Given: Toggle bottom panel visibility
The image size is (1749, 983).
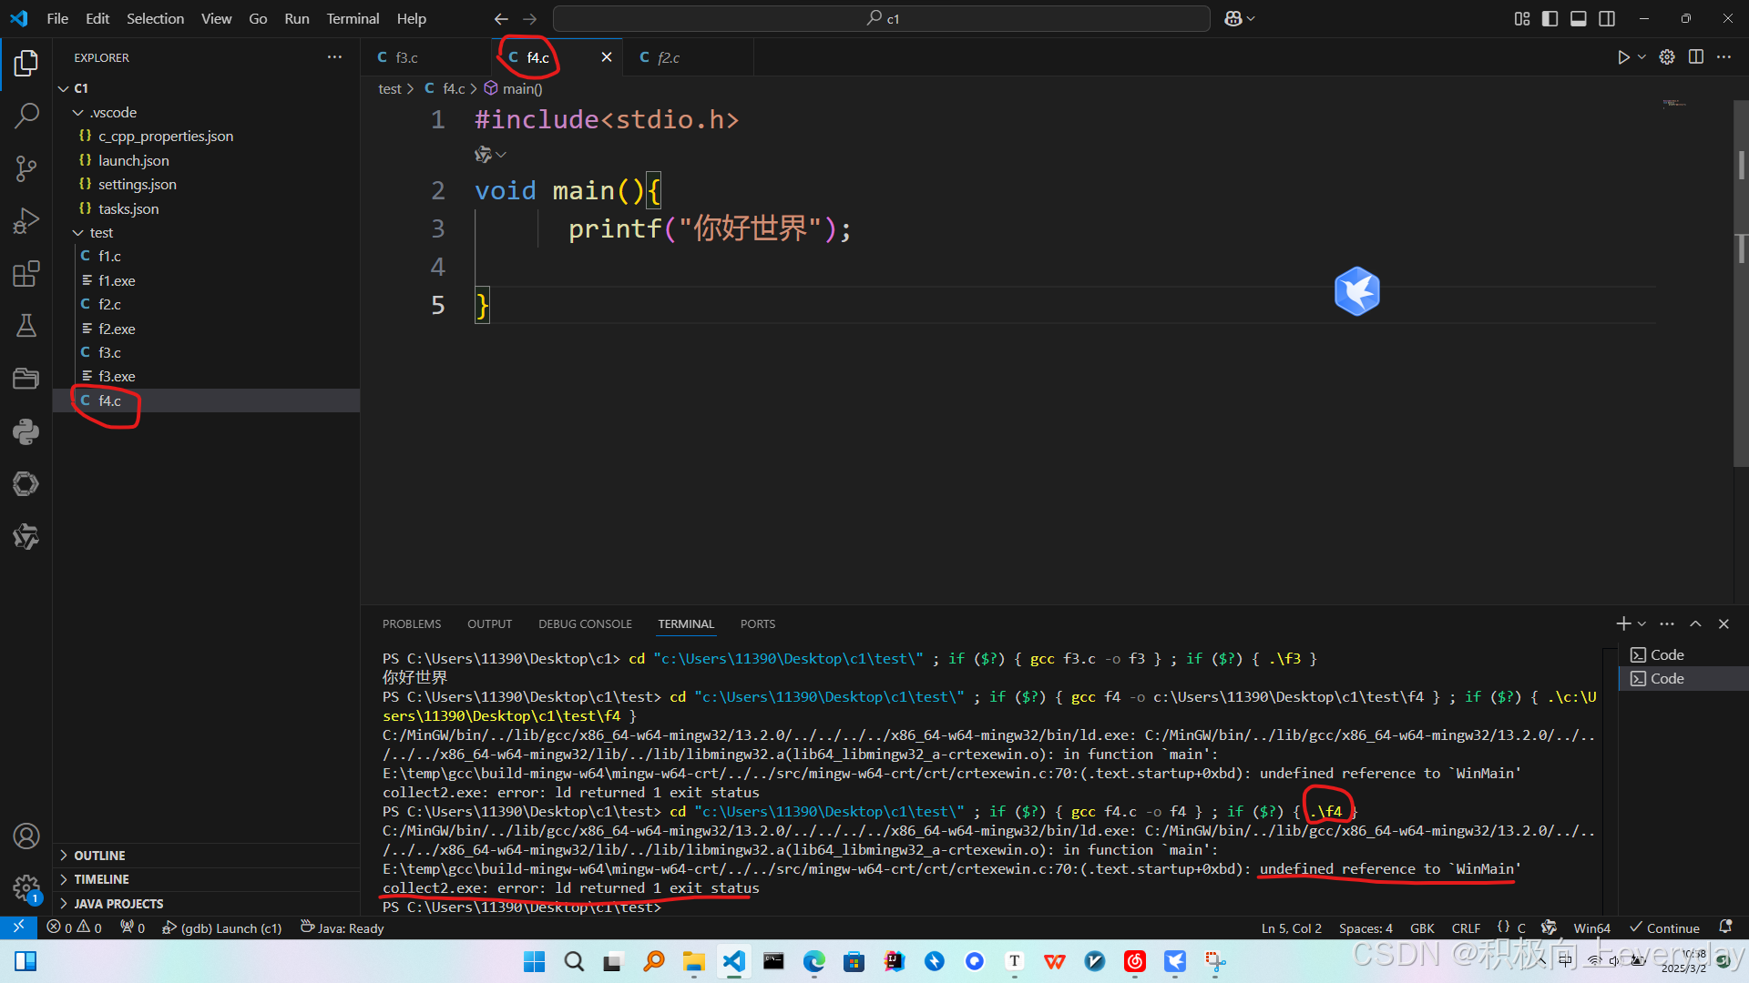Looking at the screenshot, I should [x=1579, y=18].
